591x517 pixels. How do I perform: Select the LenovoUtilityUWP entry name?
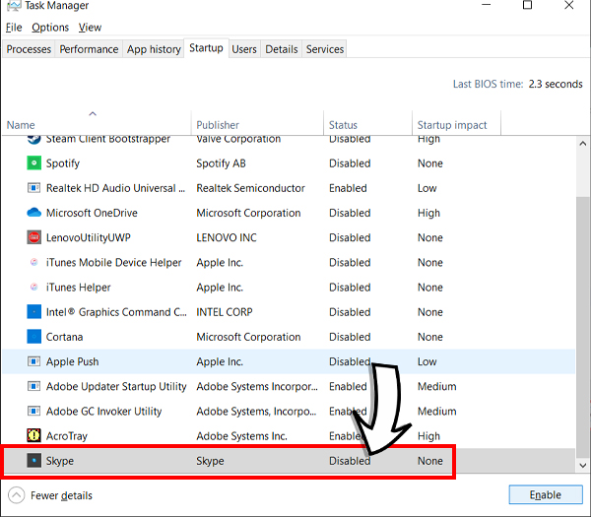click(x=89, y=237)
